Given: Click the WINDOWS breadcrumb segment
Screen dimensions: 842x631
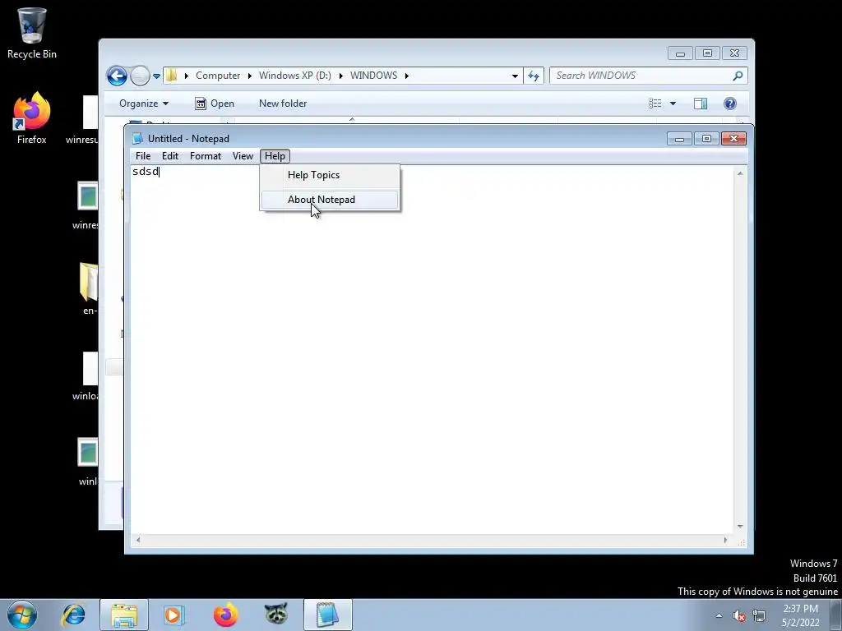Looking at the screenshot, I should (374, 76).
